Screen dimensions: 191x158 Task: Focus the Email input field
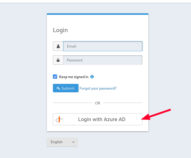[103, 46]
